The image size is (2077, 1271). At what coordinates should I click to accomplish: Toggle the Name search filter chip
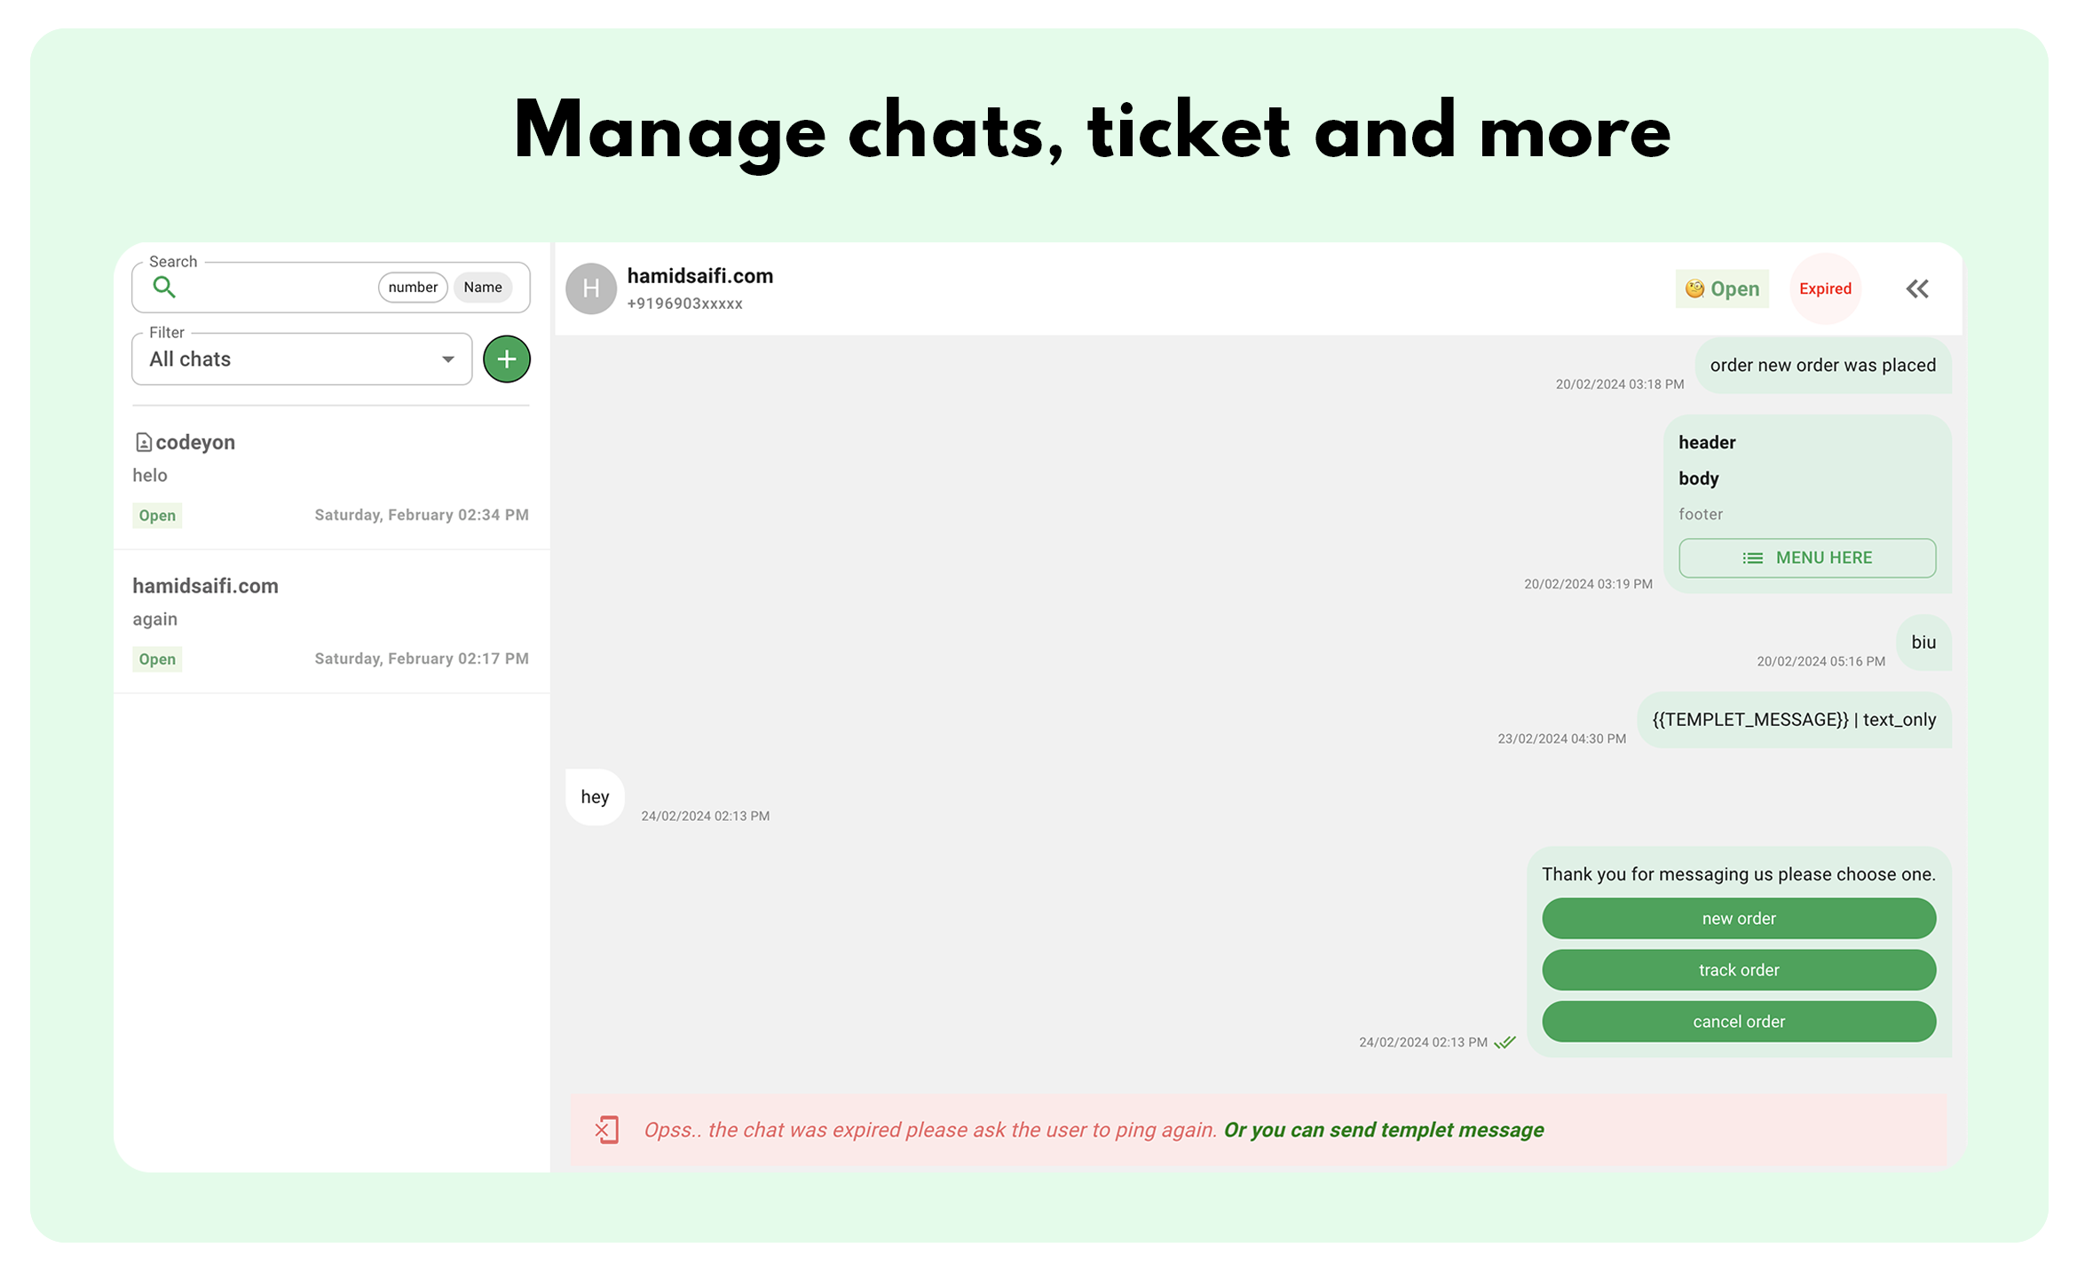click(x=482, y=287)
